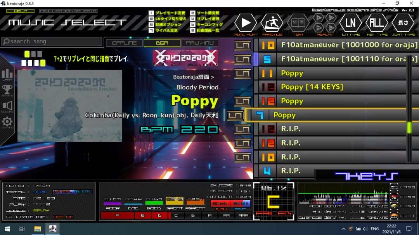Open the HELP button at top left
This screenshot has width=419, height=235.
pyautogui.click(x=20, y=11)
